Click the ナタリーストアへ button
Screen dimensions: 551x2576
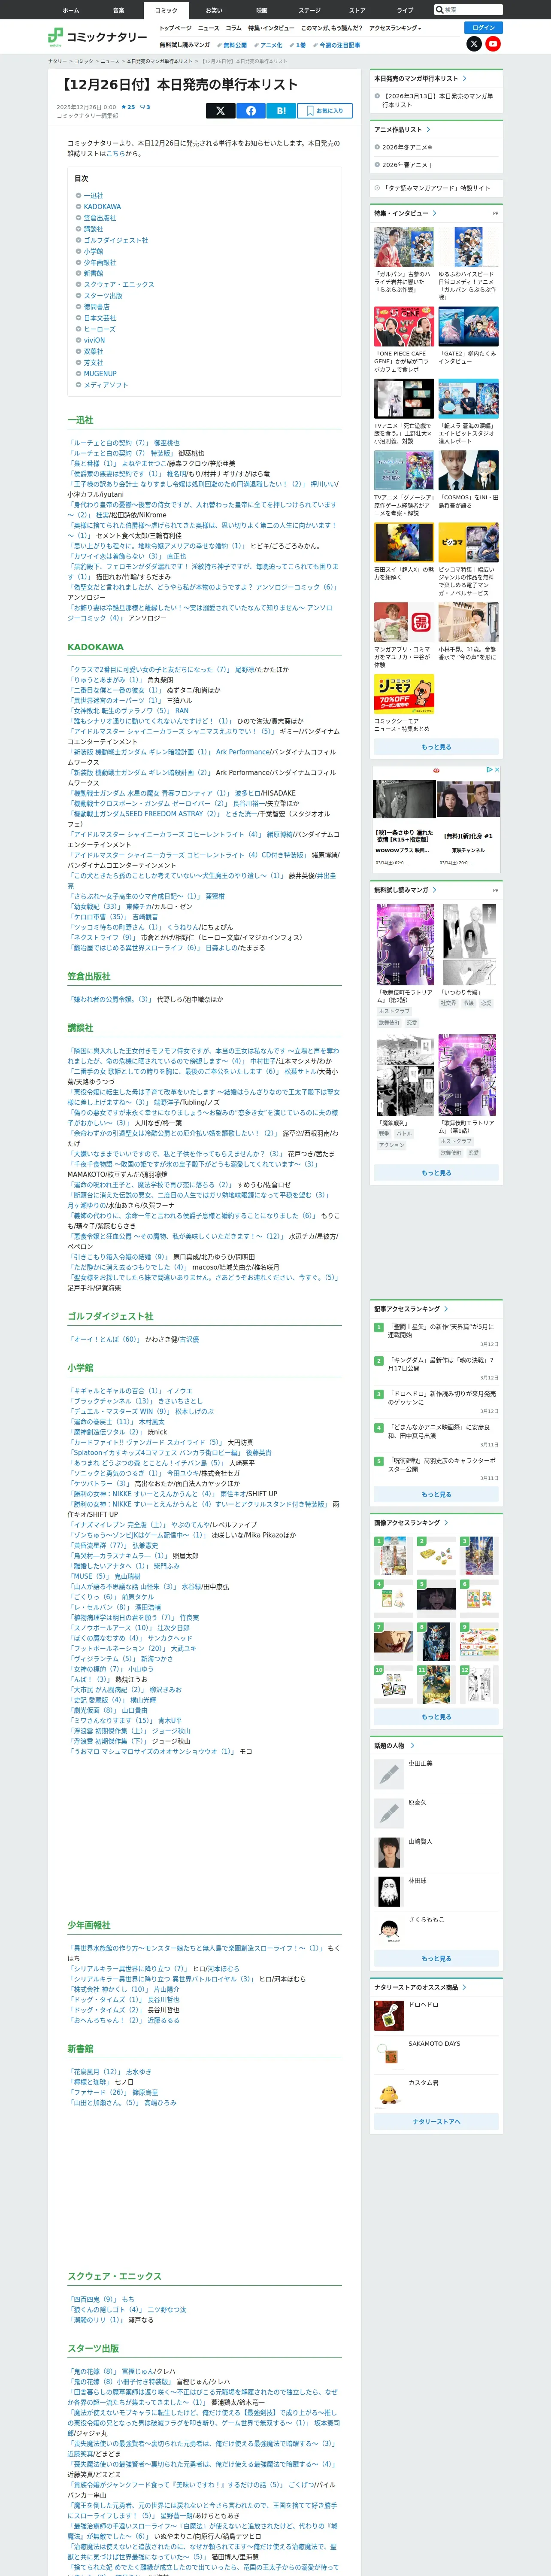coord(436,2122)
